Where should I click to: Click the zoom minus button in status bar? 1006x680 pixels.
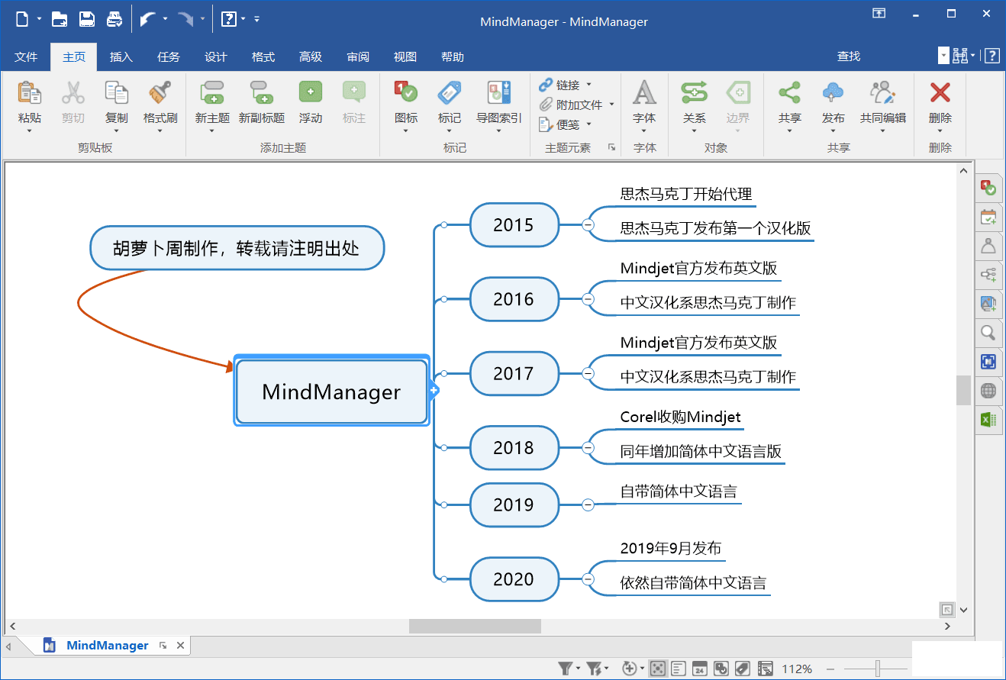(830, 669)
